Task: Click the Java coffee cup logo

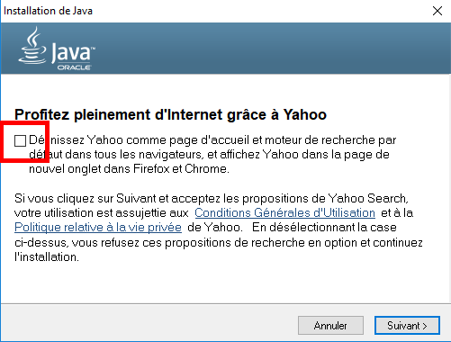Action: click(32, 45)
